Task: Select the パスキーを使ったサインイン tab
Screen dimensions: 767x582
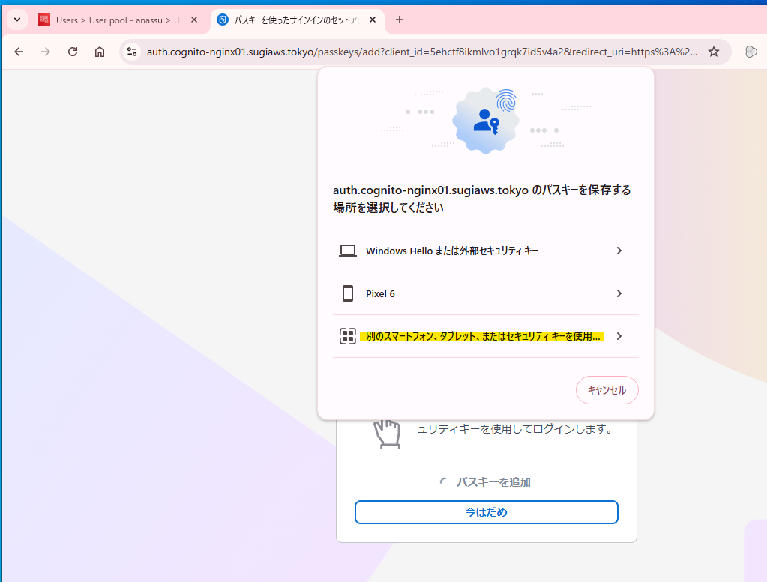Action: click(298, 20)
